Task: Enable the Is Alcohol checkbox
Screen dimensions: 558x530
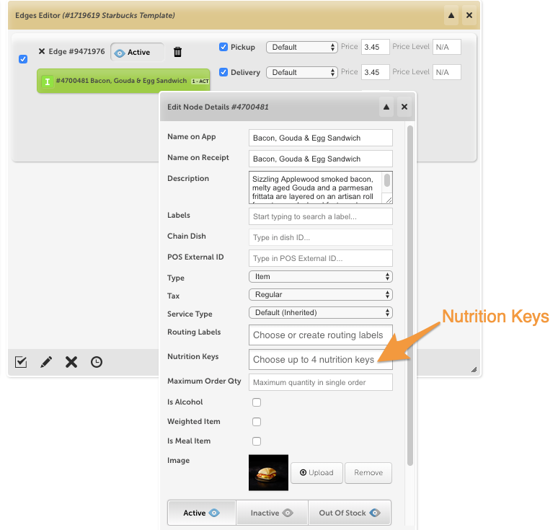Action: coord(257,402)
